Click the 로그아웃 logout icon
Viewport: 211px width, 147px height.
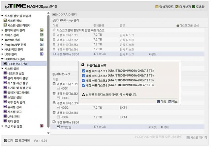[16, 140]
